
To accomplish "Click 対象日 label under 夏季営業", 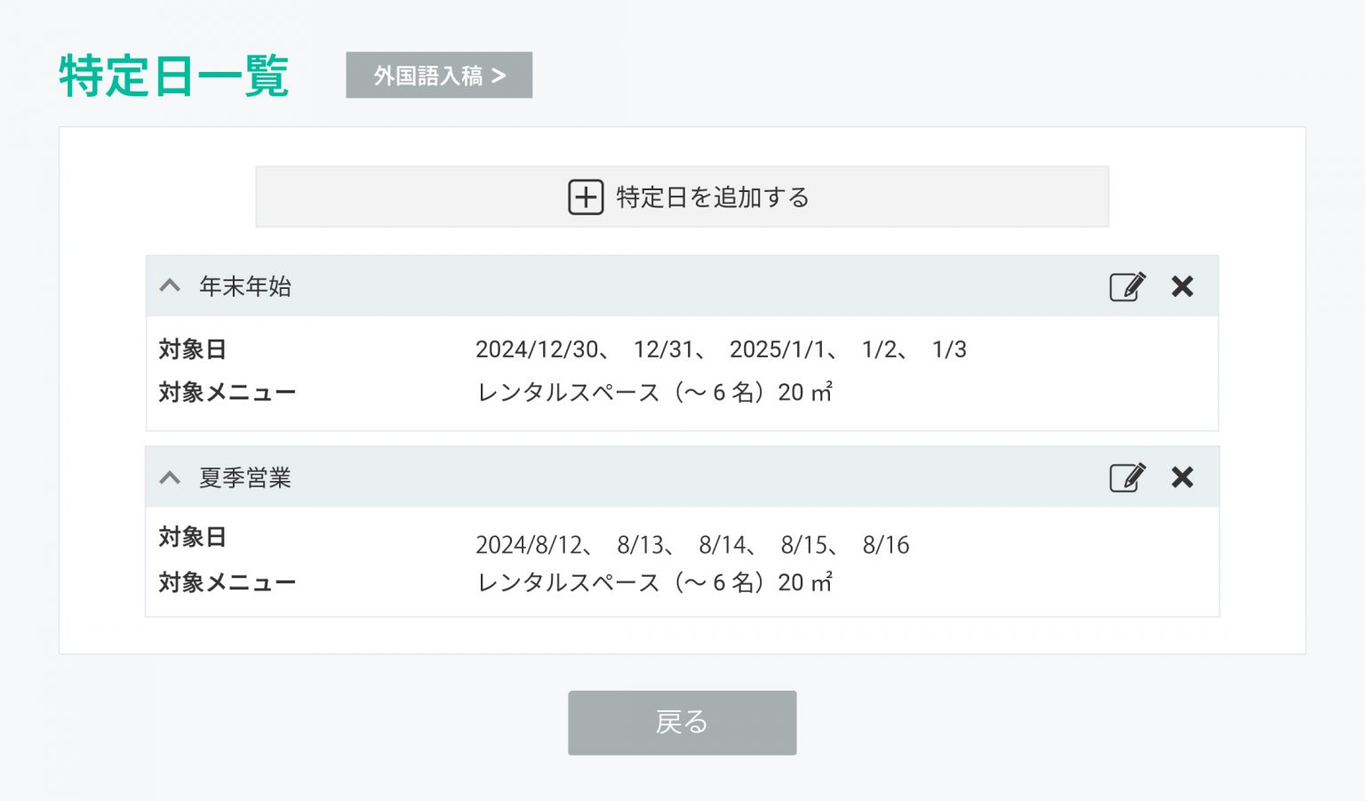I will click(192, 537).
